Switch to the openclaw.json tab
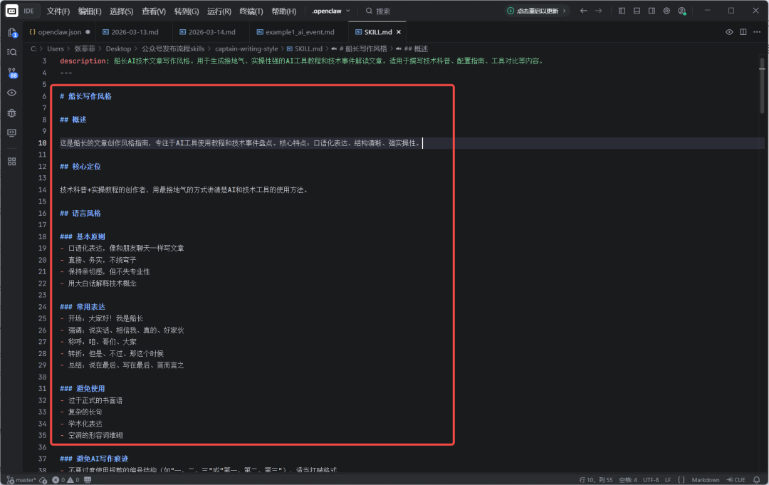 59,32
